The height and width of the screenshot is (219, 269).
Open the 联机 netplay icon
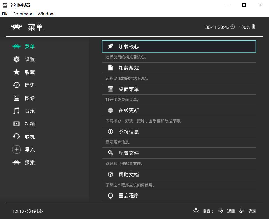(17, 137)
